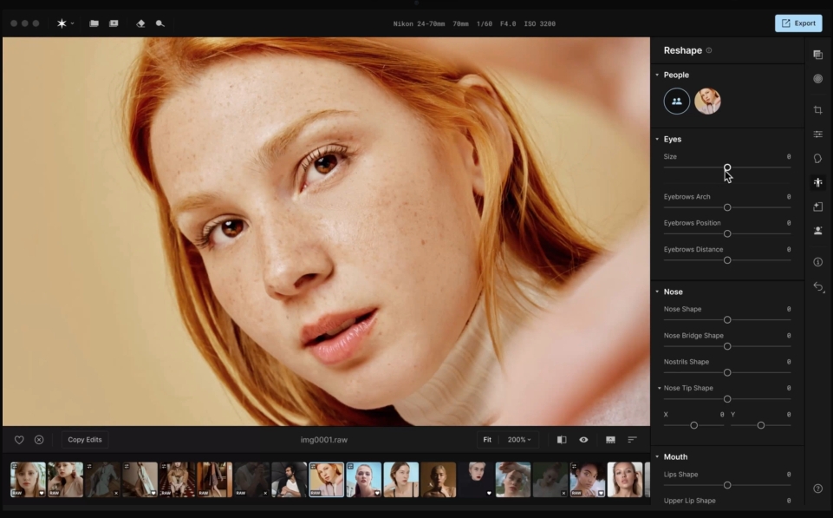This screenshot has height=518, width=833.
Task: Open the Adjustments sliders panel icon
Action: [817, 134]
